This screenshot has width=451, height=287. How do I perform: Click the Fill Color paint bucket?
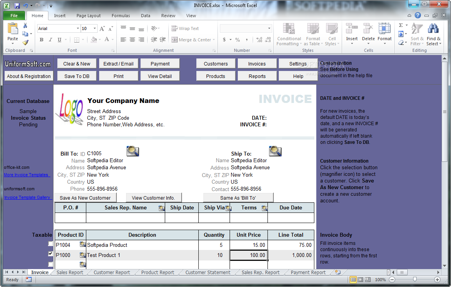(x=94, y=40)
